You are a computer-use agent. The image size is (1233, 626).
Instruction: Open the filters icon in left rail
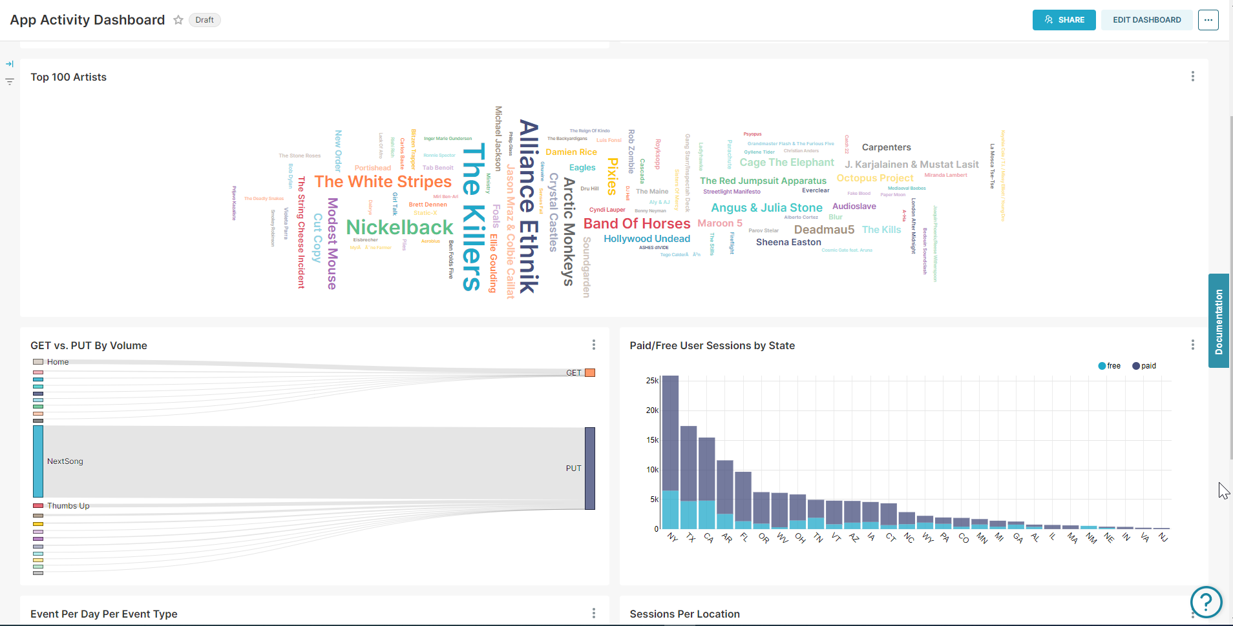(10, 82)
